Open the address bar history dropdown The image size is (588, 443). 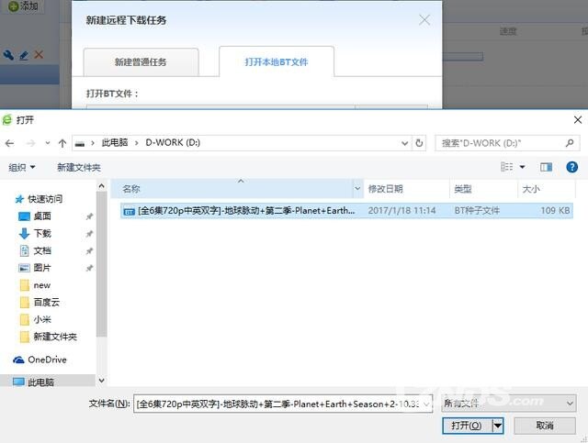[402, 143]
